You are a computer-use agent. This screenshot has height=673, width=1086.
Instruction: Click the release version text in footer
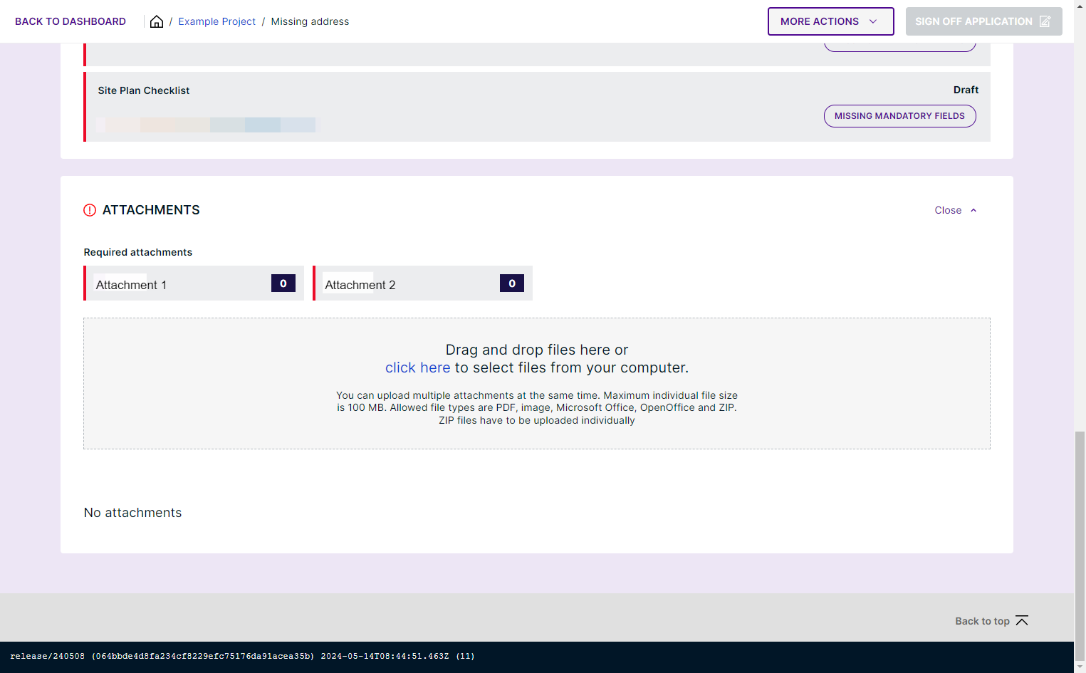tap(242, 656)
